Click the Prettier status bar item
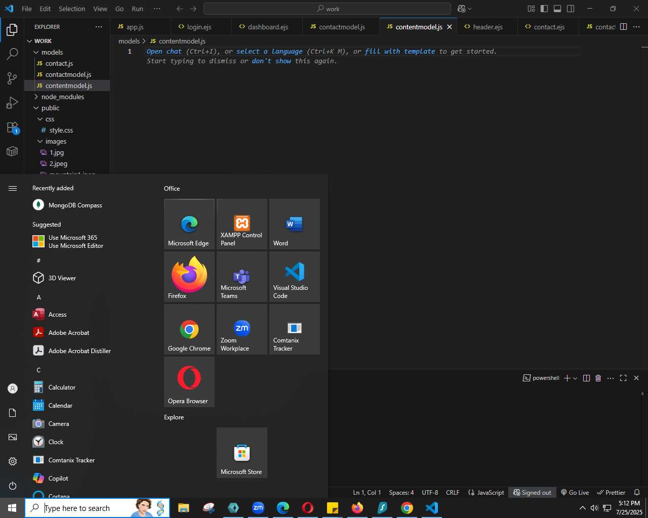This screenshot has width=648, height=518. click(611, 492)
